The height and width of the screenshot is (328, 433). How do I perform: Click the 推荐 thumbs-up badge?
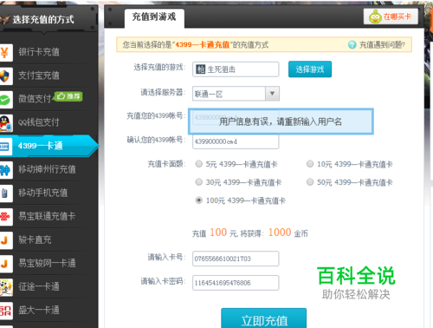[68, 96]
